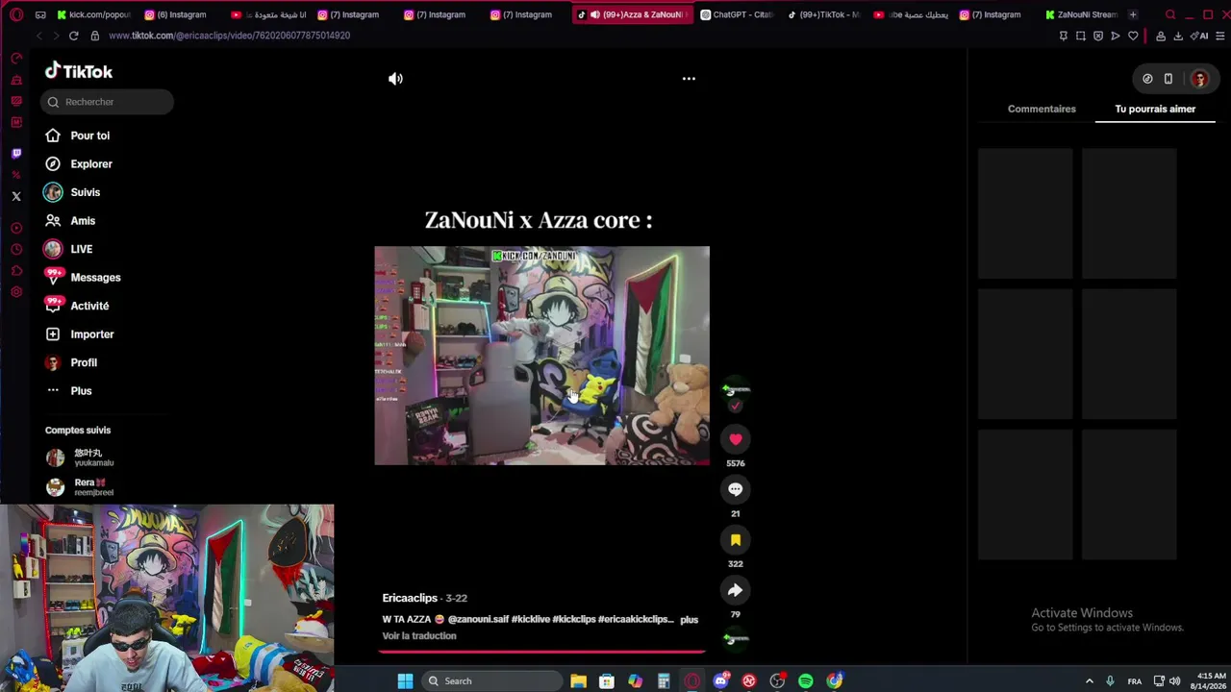Seek using the video progress bar
Image resolution: width=1231 pixels, height=692 pixels.
[541, 652]
